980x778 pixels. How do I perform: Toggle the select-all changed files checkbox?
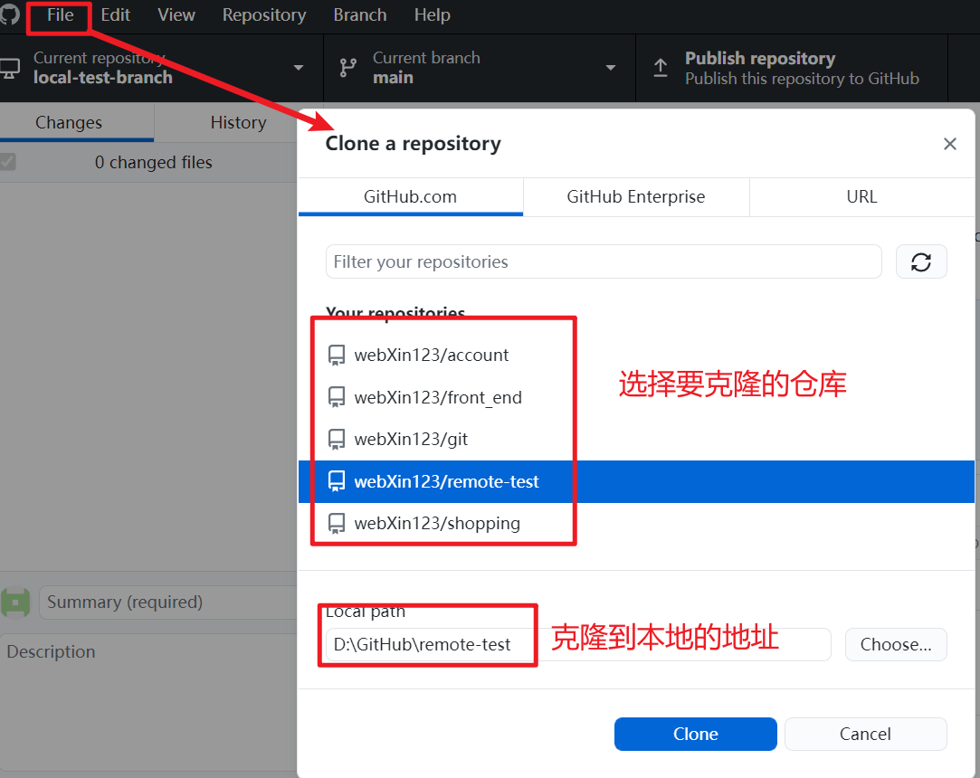[8, 163]
